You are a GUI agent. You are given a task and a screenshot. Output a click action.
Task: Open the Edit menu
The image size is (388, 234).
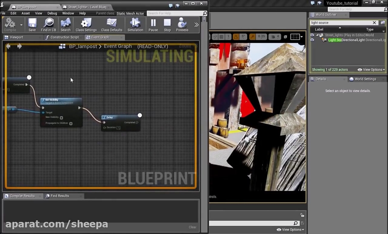[13, 13]
